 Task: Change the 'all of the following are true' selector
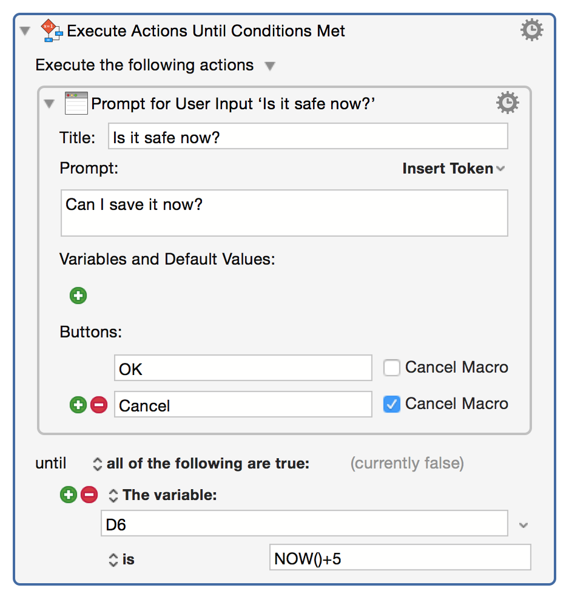coord(201,464)
